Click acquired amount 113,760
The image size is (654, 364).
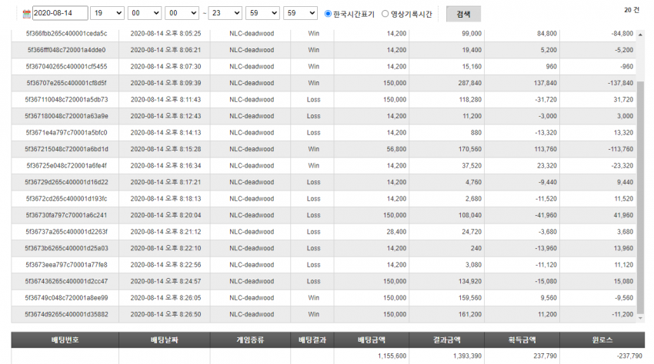(546, 149)
